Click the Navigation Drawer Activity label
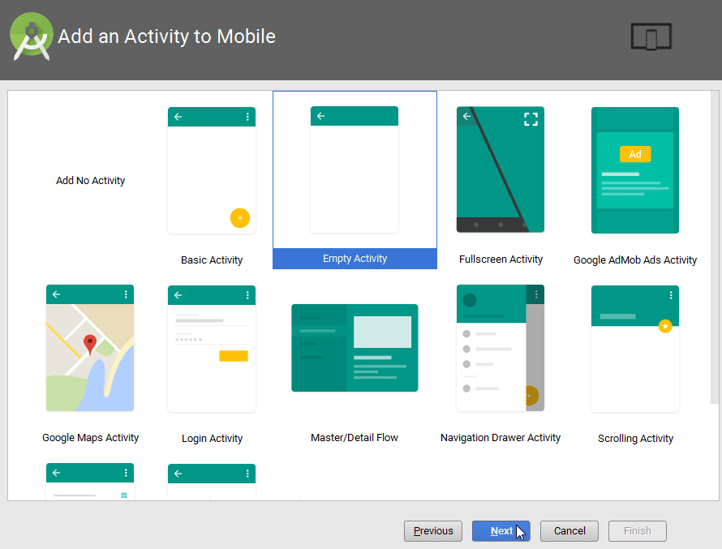This screenshot has width=722, height=549. point(501,438)
